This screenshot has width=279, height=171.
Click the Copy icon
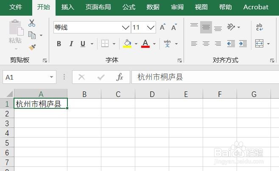click(x=32, y=35)
